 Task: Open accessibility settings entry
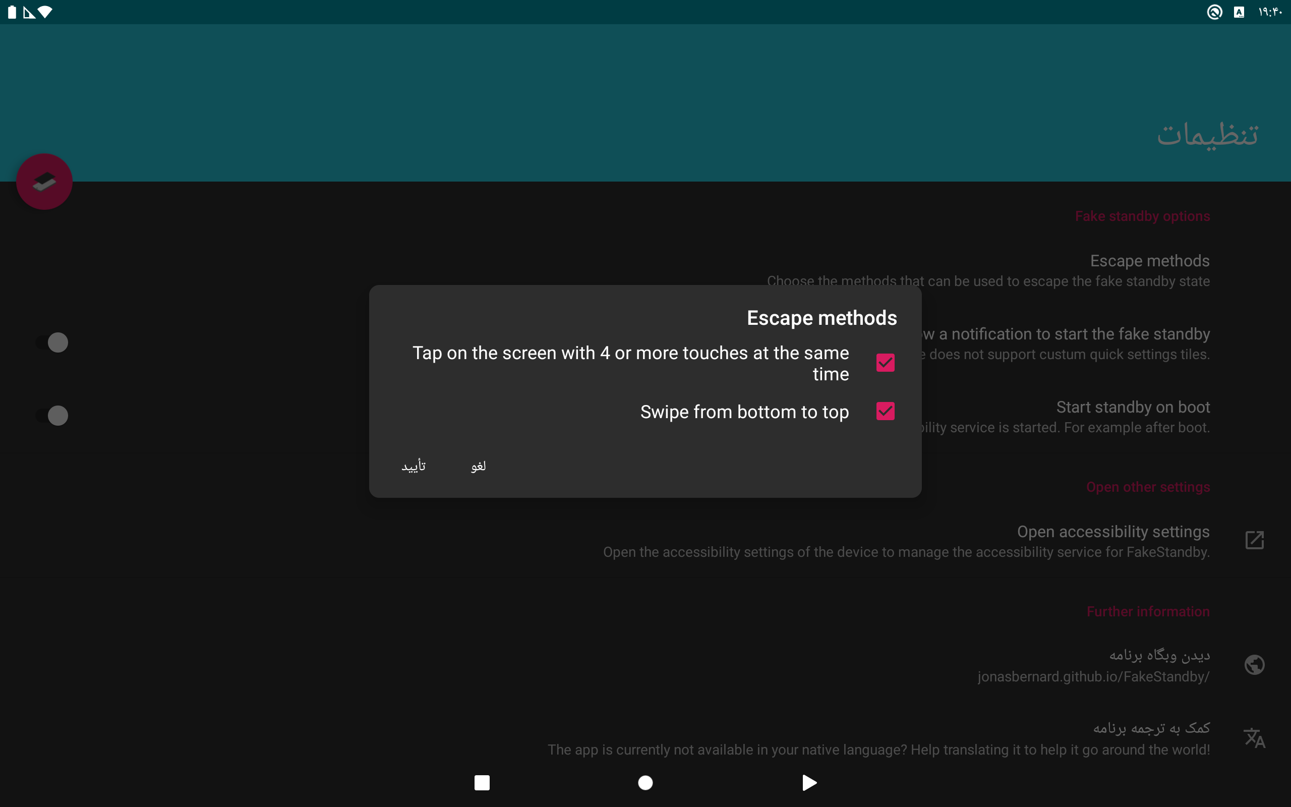(x=1113, y=532)
